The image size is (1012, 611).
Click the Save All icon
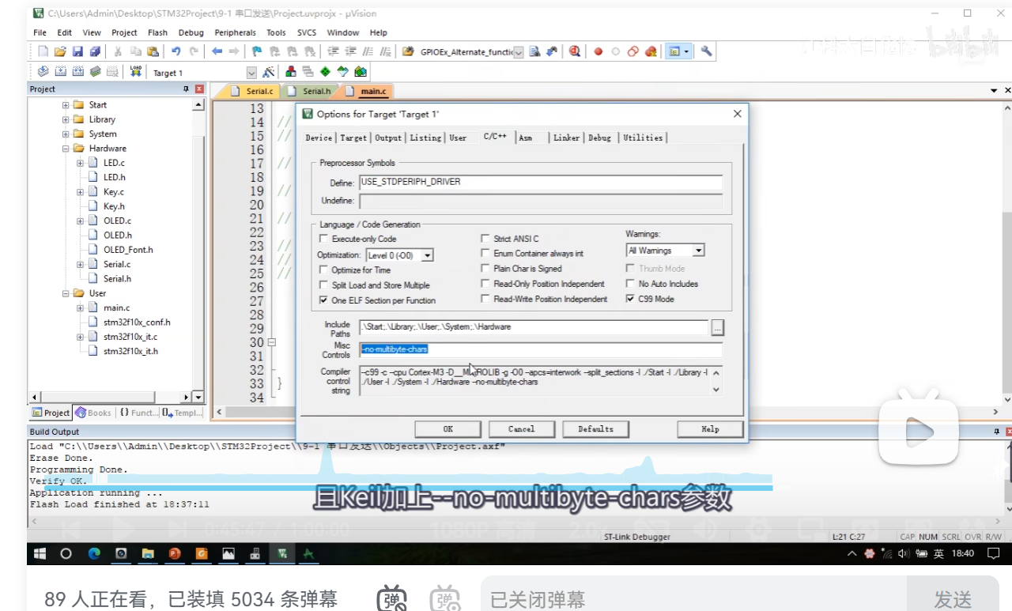95,51
